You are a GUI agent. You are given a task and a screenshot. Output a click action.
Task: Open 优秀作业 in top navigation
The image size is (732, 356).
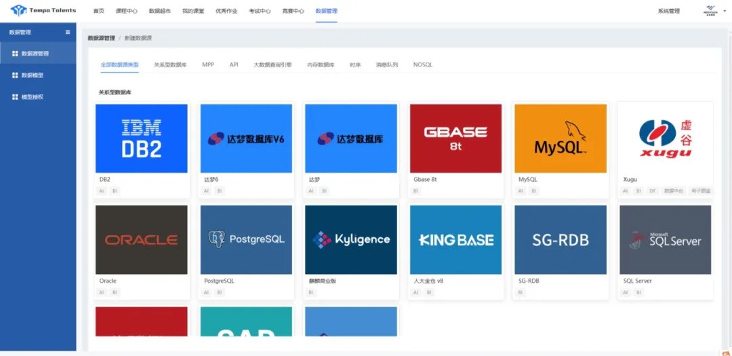click(226, 12)
